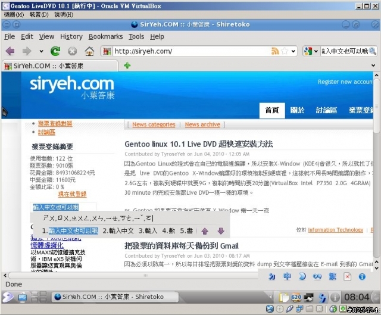Bookmark this page with the star icon
The height and width of the screenshot is (315, 381).
(285, 51)
